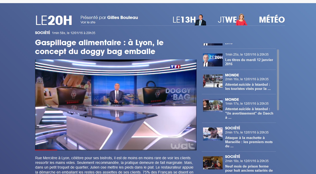This screenshot has width=316, height=174.
Task: Click the video progress bar
Action: click(x=116, y=150)
